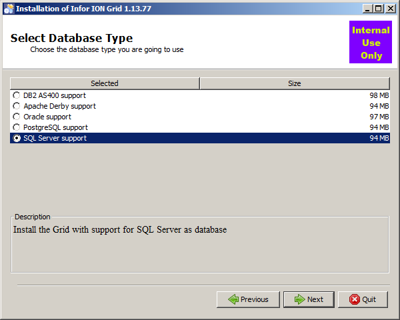Choose the Apache Derby support option
The image size is (400, 320).
tap(17, 106)
